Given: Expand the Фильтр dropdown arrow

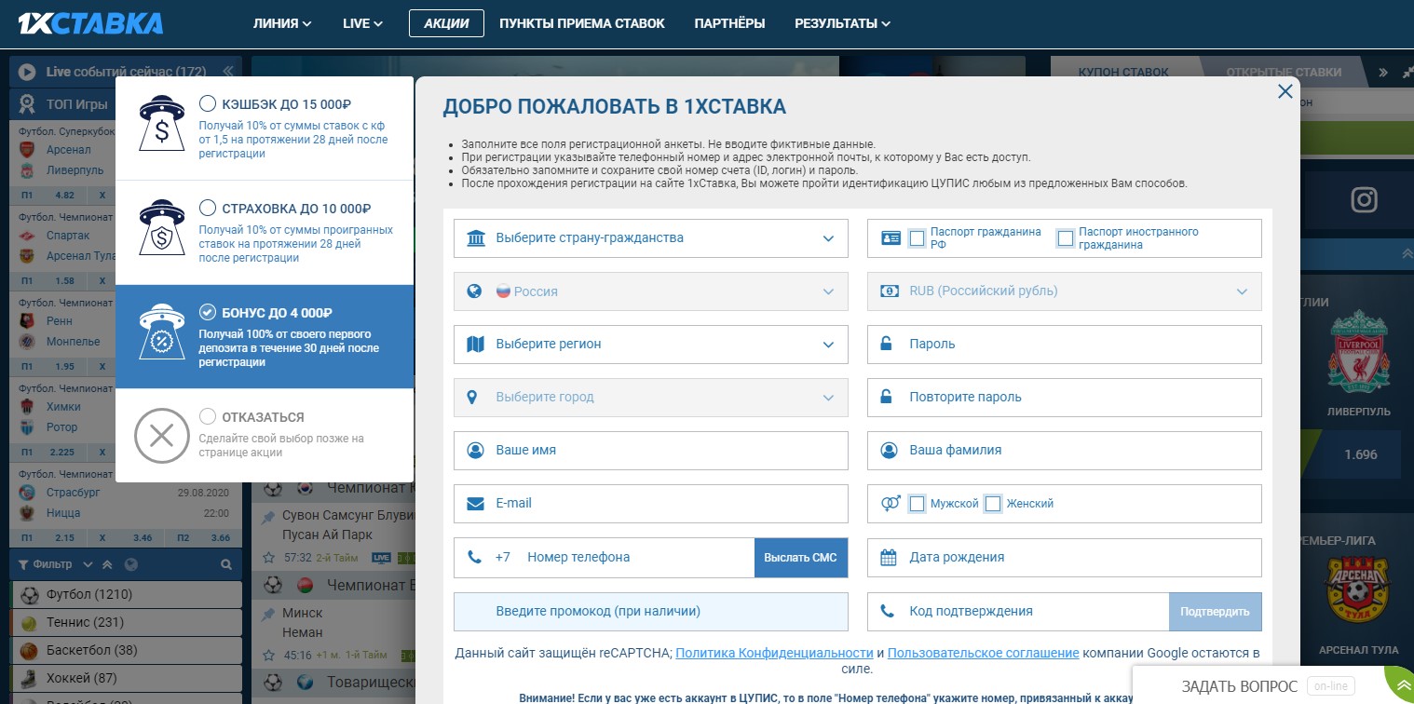Looking at the screenshot, I should pyautogui.click(x=88, y=564).
